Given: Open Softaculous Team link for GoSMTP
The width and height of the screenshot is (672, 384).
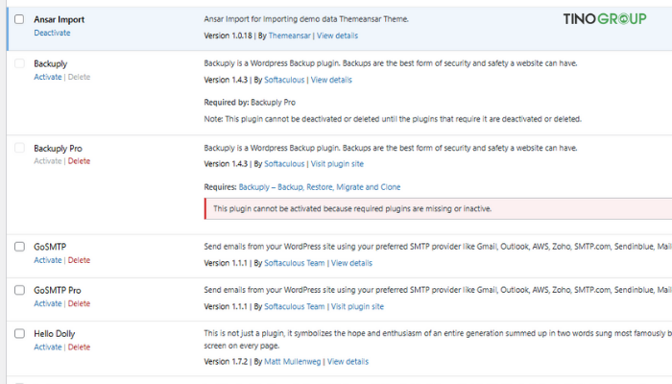Looking at the screenshot, I should click(295, 263).
